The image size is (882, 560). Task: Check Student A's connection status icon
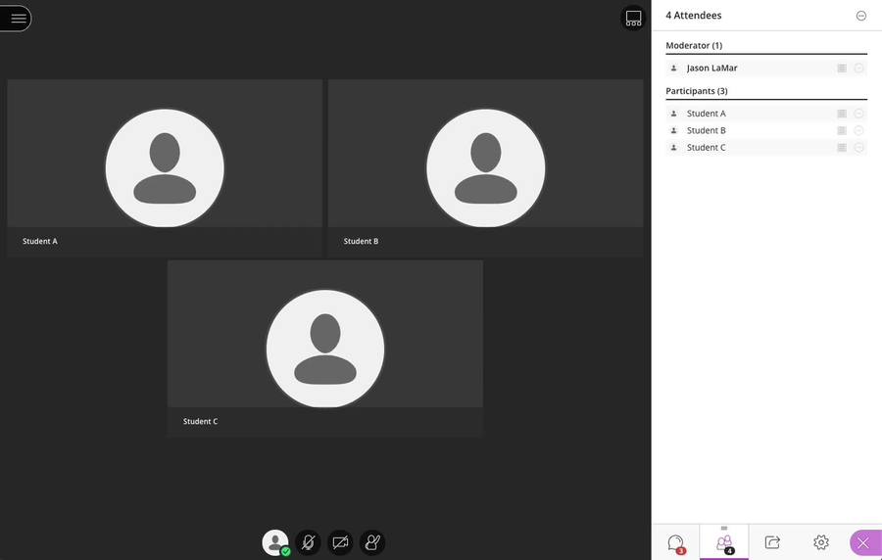(842, 114)
